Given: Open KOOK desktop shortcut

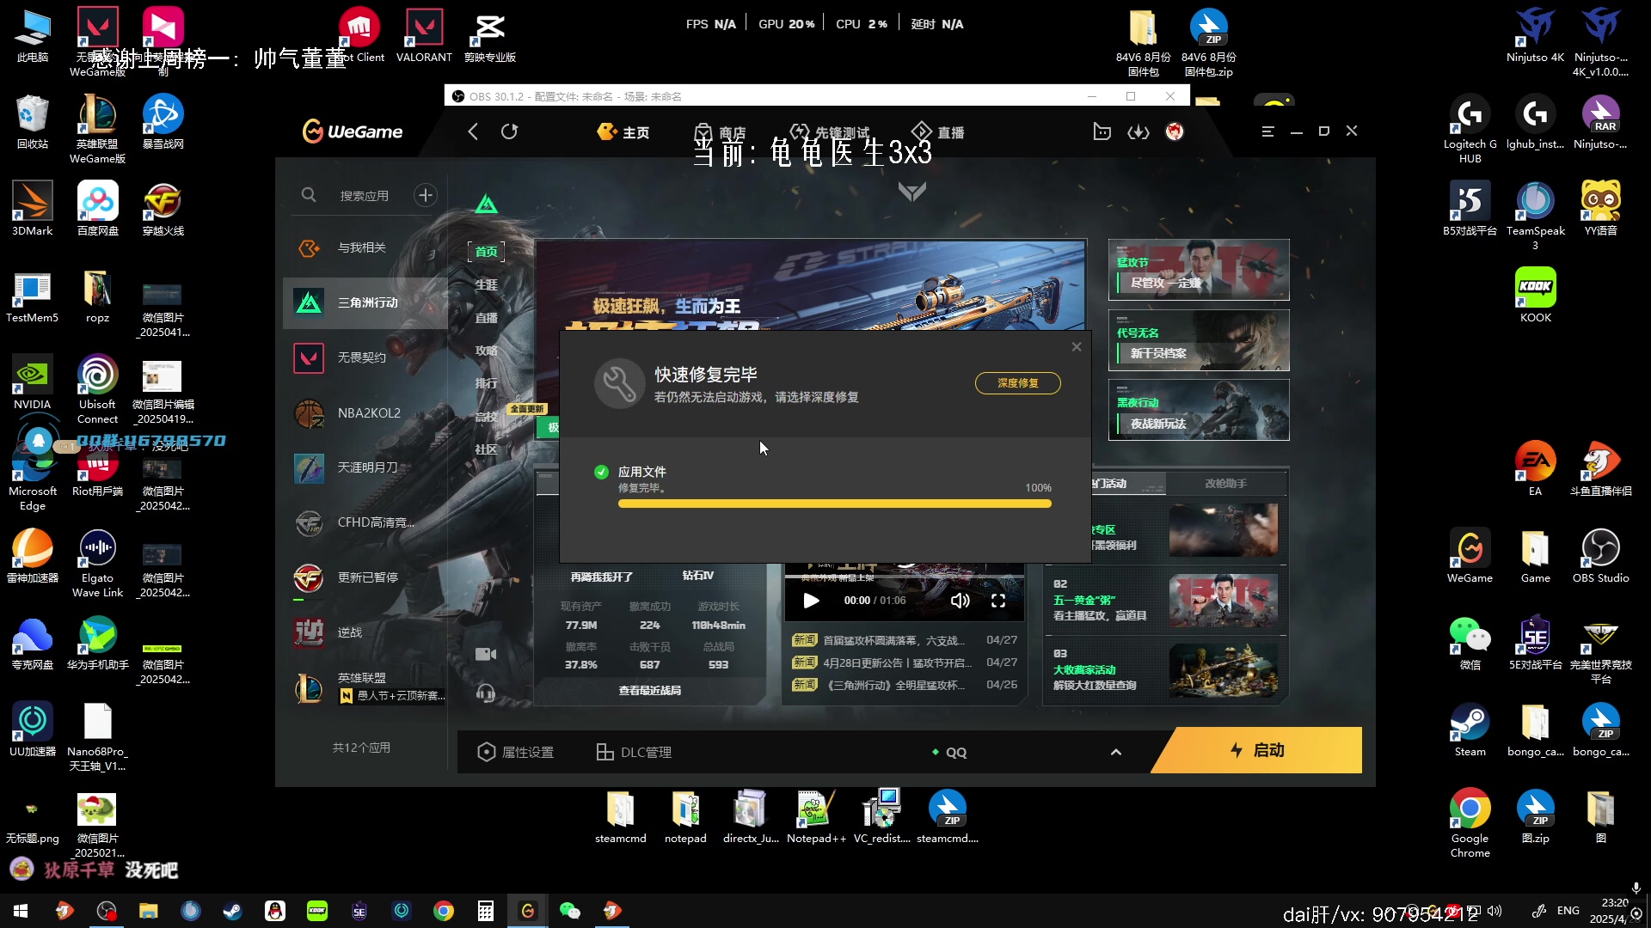Looking at the screenshot, I should click(1536, 296).
